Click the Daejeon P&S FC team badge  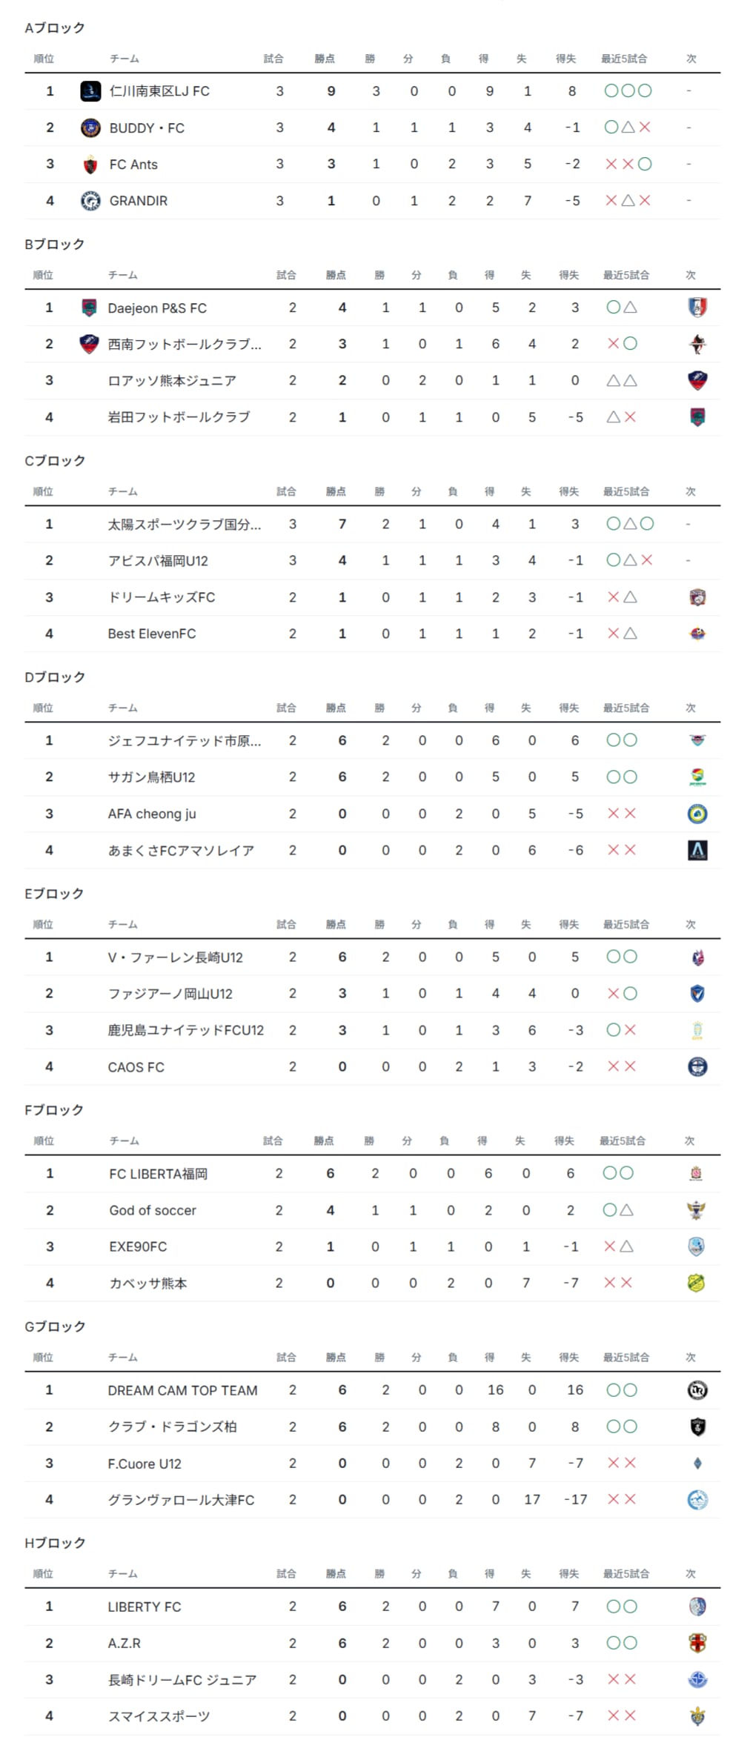click(x=89, y=308)
